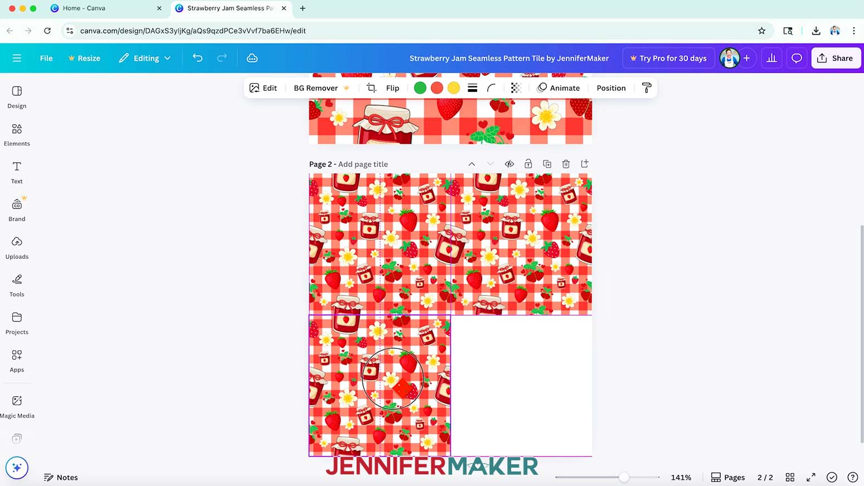Adjust corner rounding
This screenshot has height=486, width=864.
click(x=491, y=88)
